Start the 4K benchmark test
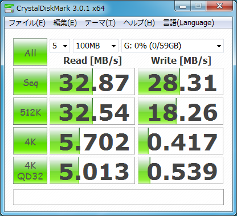Image resolution: width=237 pixels, height=216 pixels. [30, 141]
